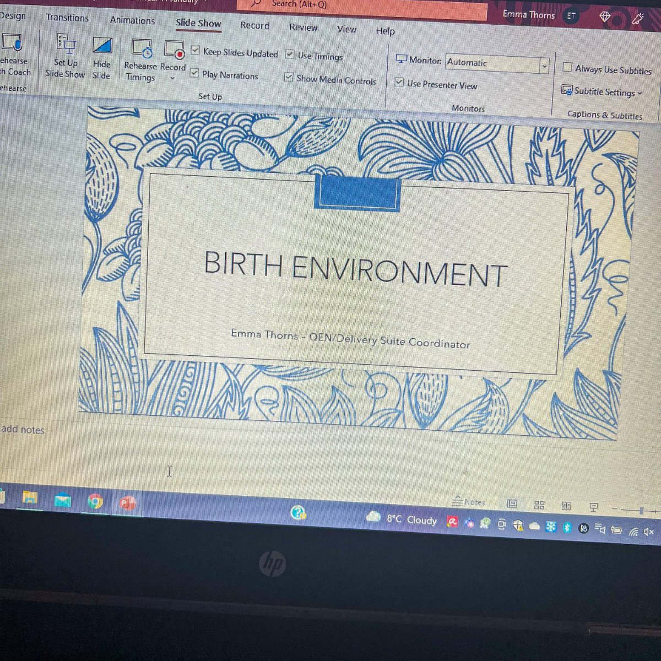Click the Meet Now camera tray icon
The width and height of the screenshot is (661, 661).
tap(502, 524)
